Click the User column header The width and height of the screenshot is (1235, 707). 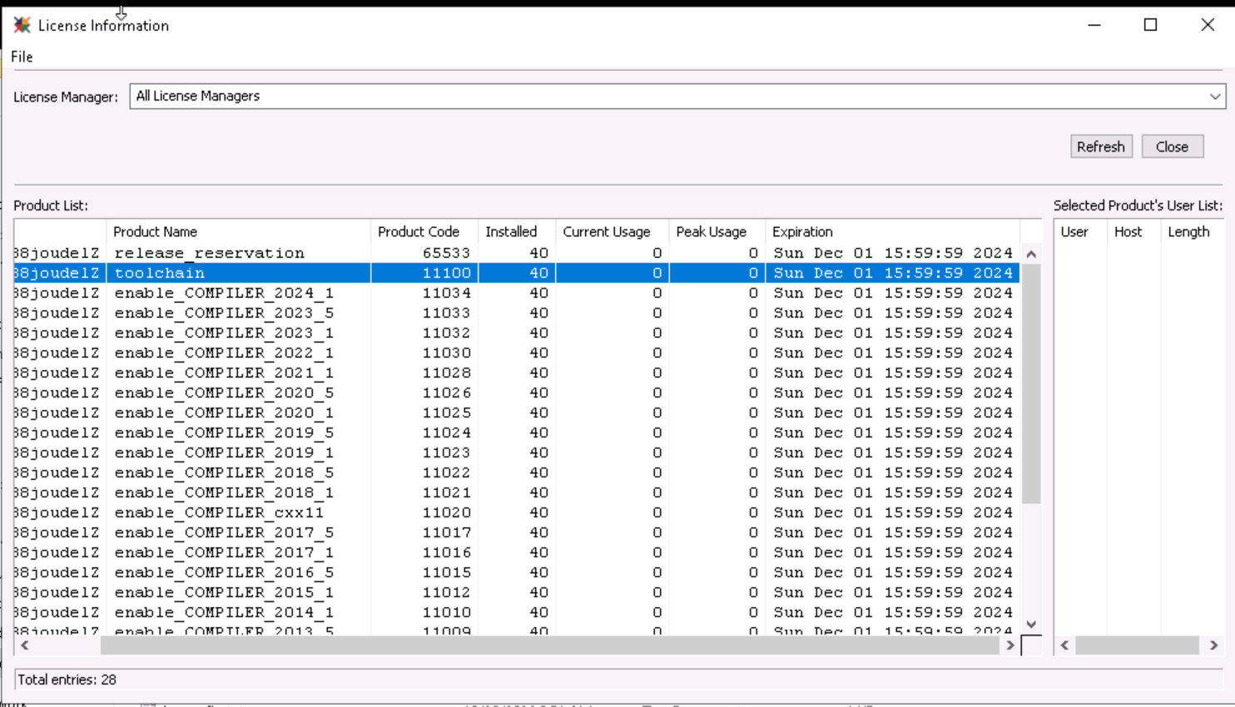1080,231
